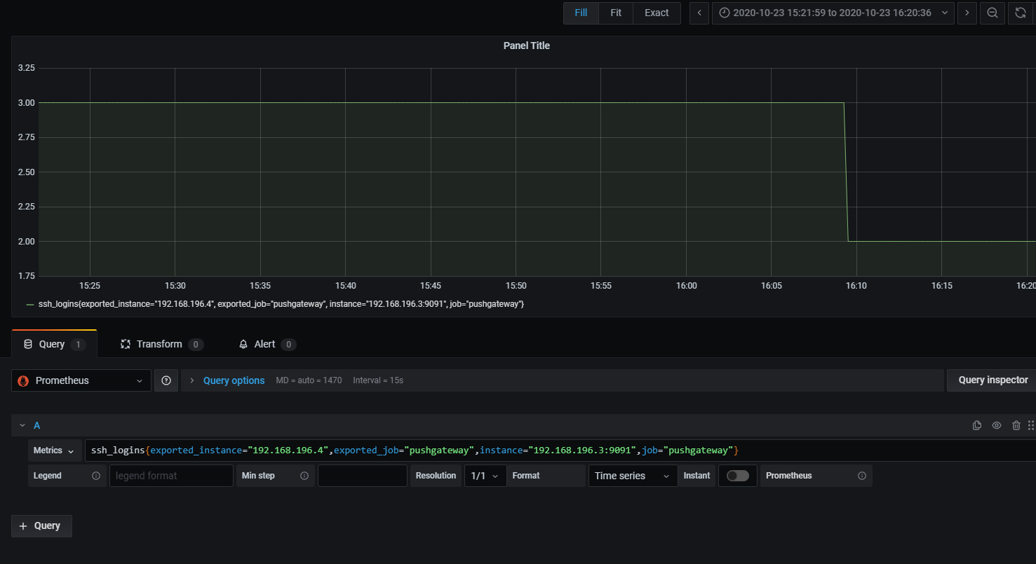Open the Query inspector
Image resolution: width=1036 pixels, height=564 pixels.
coord(993,380)
